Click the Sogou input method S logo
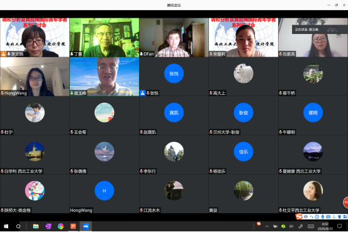Image resolution: width=348 pixels, height=232 pixels. (299, 217)
